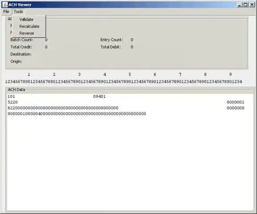
Task: Minimize the ACH Viewer window
Action: click(240, 4)
